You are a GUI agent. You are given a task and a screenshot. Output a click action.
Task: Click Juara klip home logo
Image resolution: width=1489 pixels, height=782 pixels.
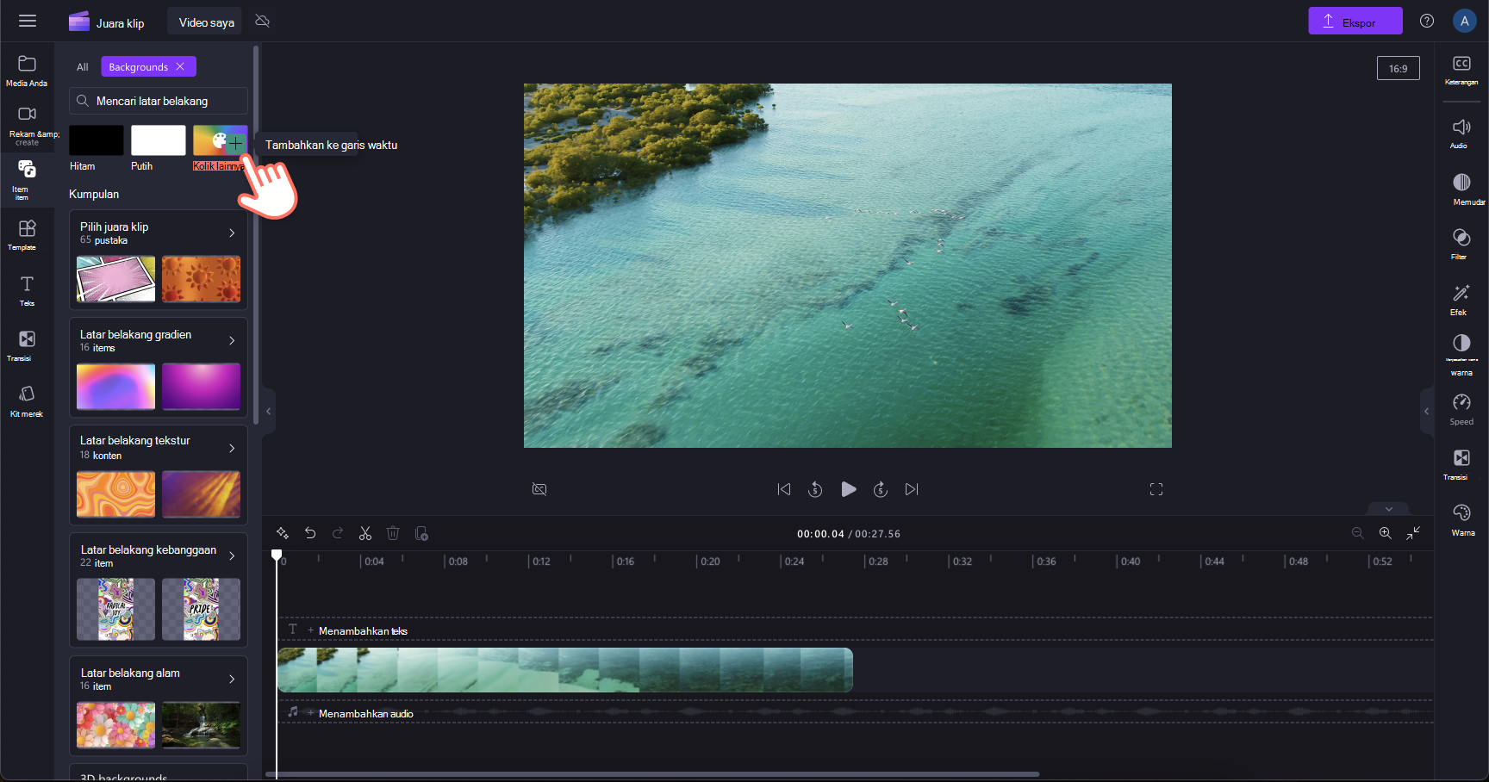[x=107, y=22]
